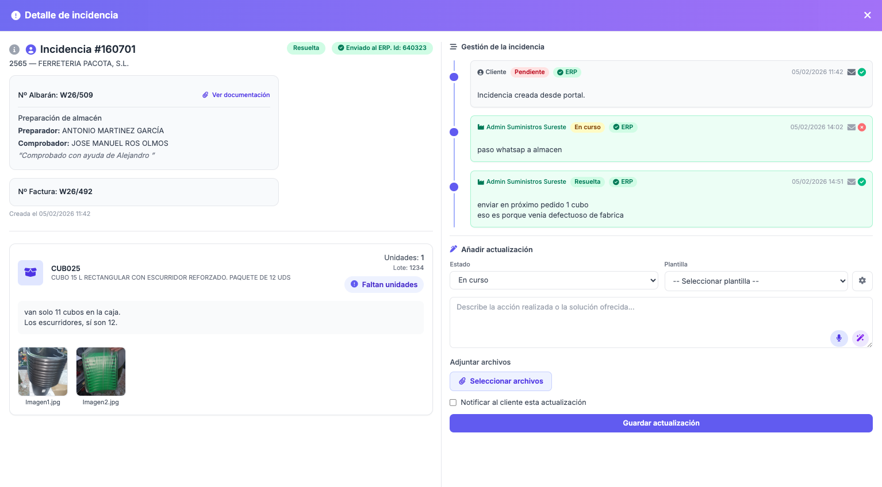Viewport: 882px width, 487px height.
Task: Click the first timeline marker for Cliente entry
Action: [x=454, y=77]
